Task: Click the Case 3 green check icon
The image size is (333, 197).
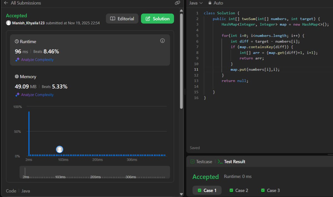Action: coord(263,190)
